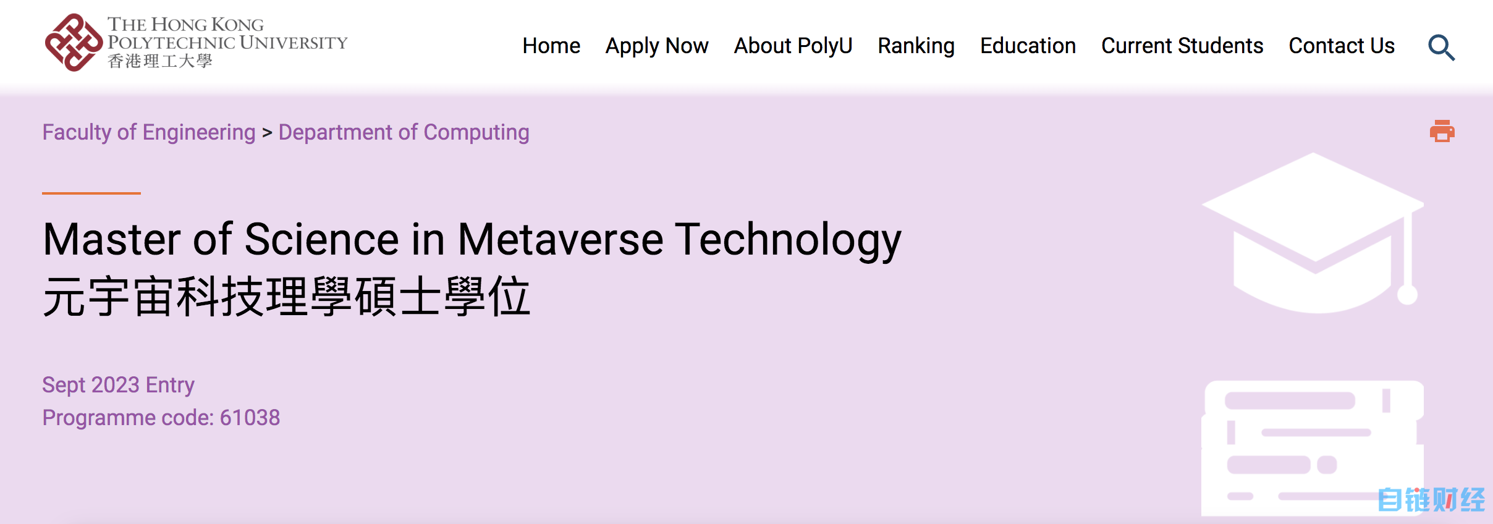Viewport: 1493px width, 524px height.
Task: Go to Home menu item
Action: (551, 46)
